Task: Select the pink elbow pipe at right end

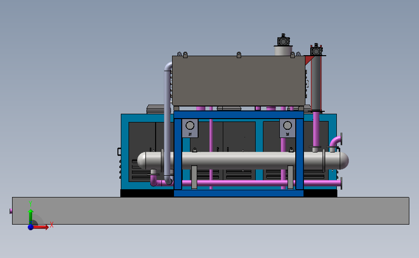Action: (335, 141)
